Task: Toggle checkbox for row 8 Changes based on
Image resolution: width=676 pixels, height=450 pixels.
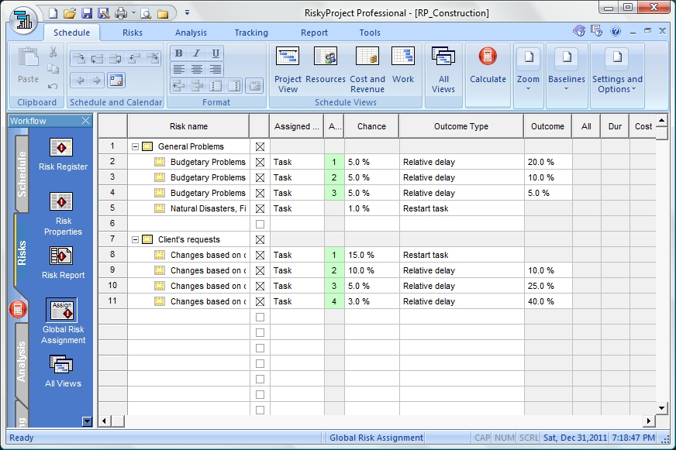Action: point(260,255)
